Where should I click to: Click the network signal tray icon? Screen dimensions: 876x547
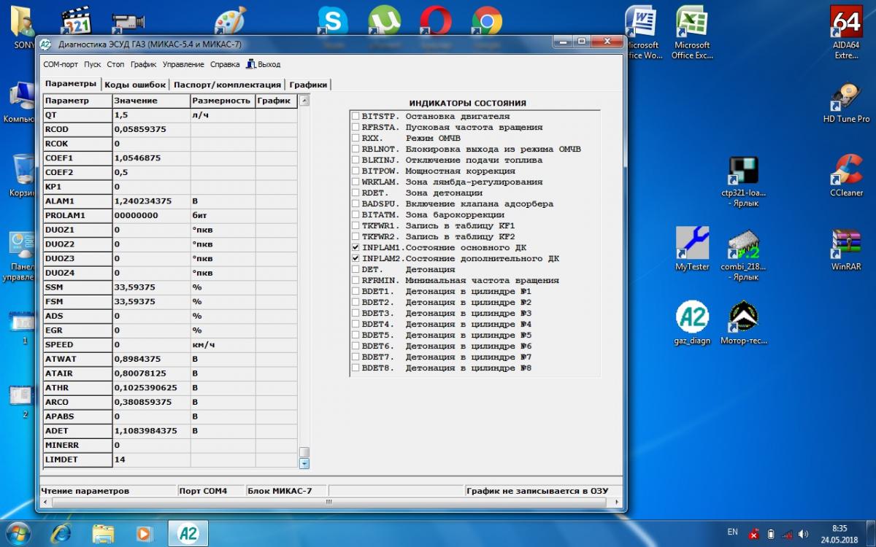click(x=787, y=534)
